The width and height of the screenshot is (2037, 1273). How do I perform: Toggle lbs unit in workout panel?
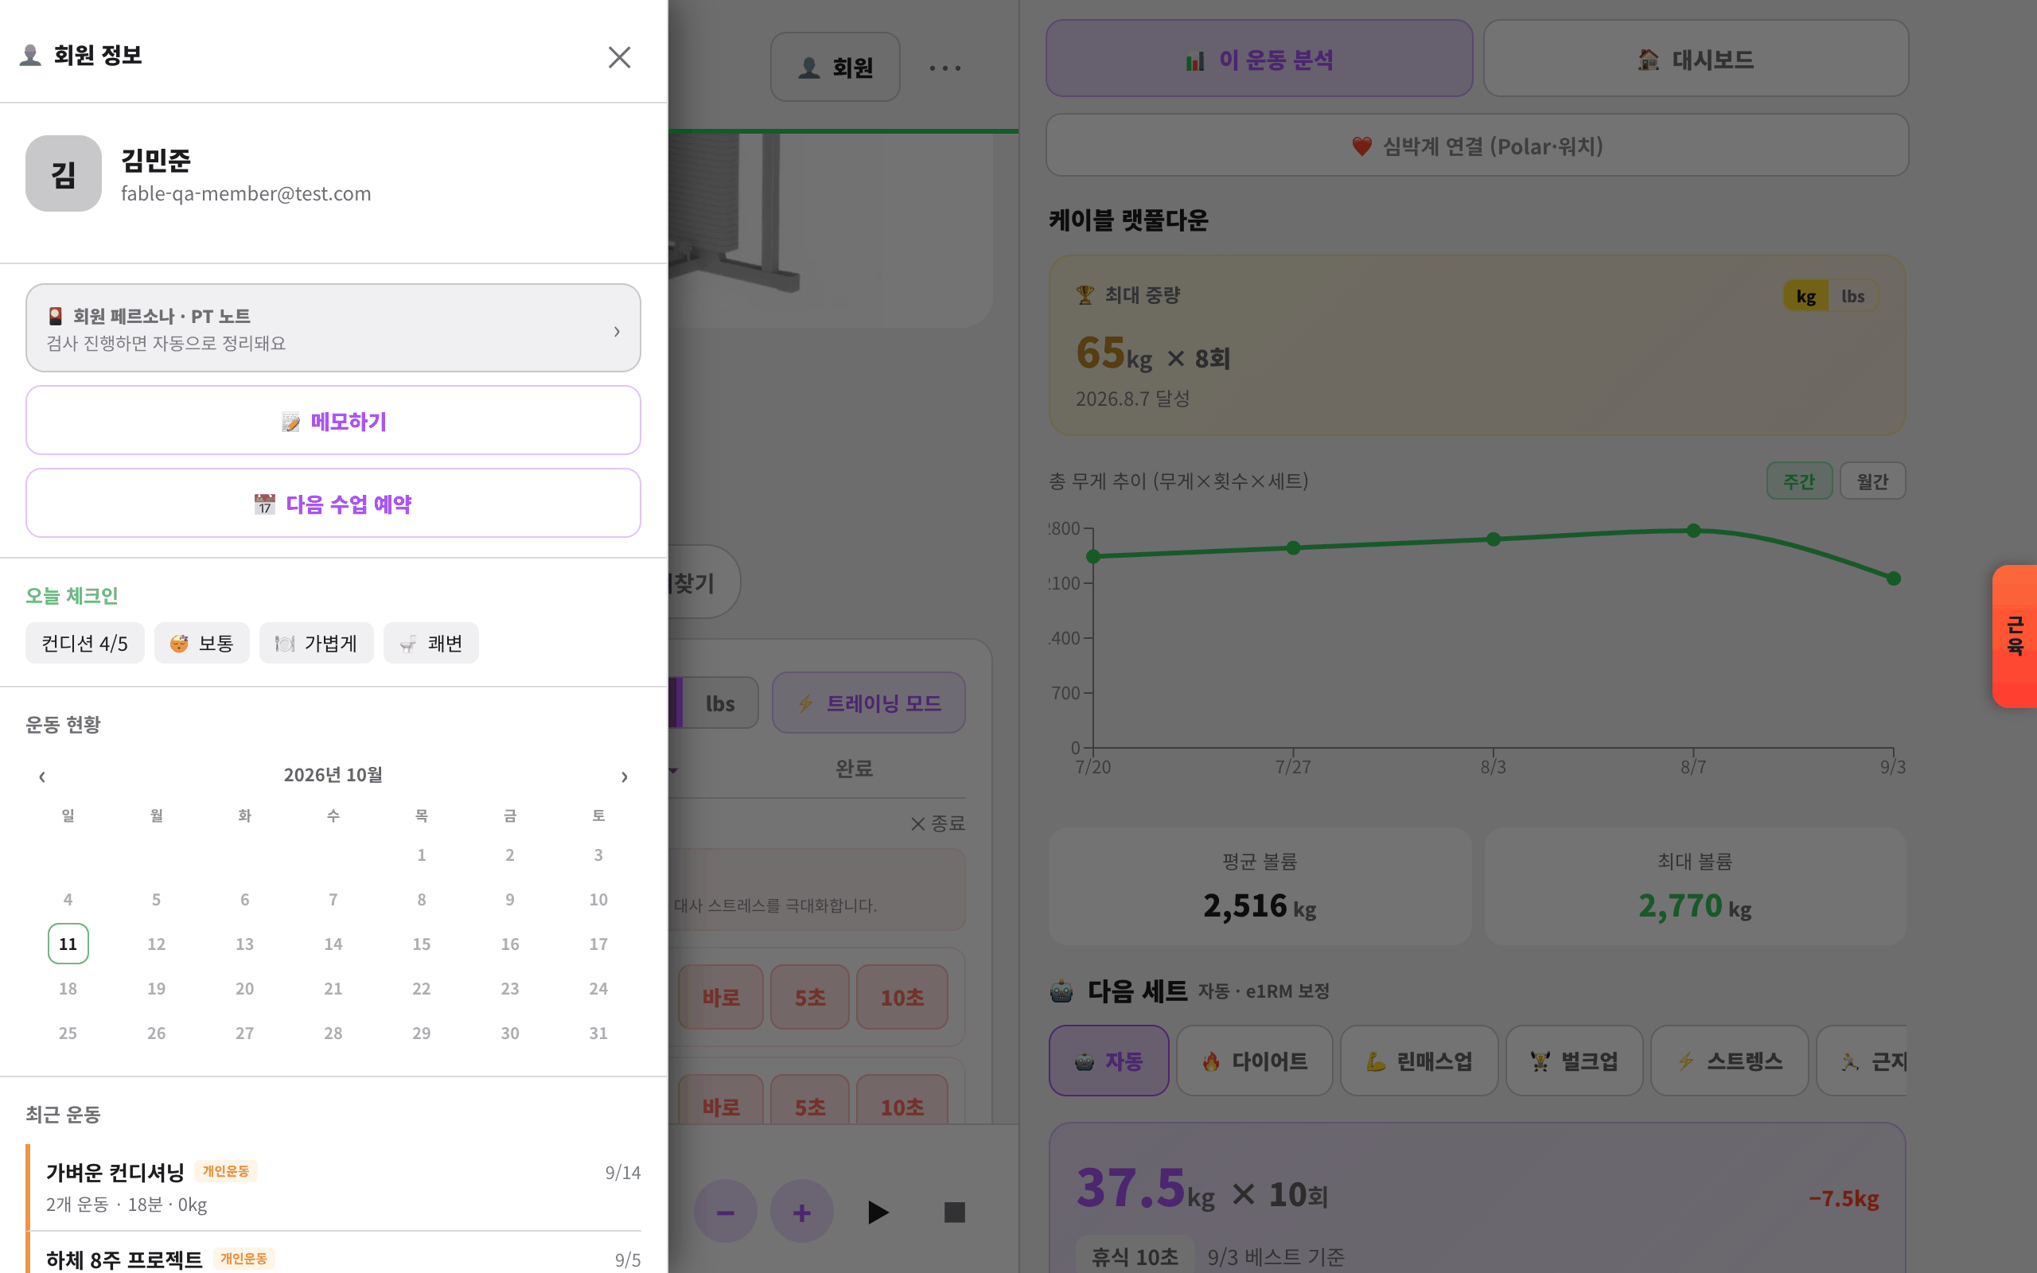pos(719,703)
